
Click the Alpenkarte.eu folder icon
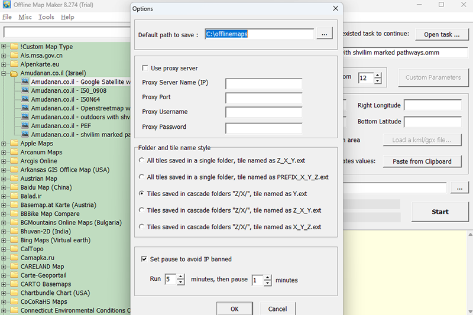point(14,64)
